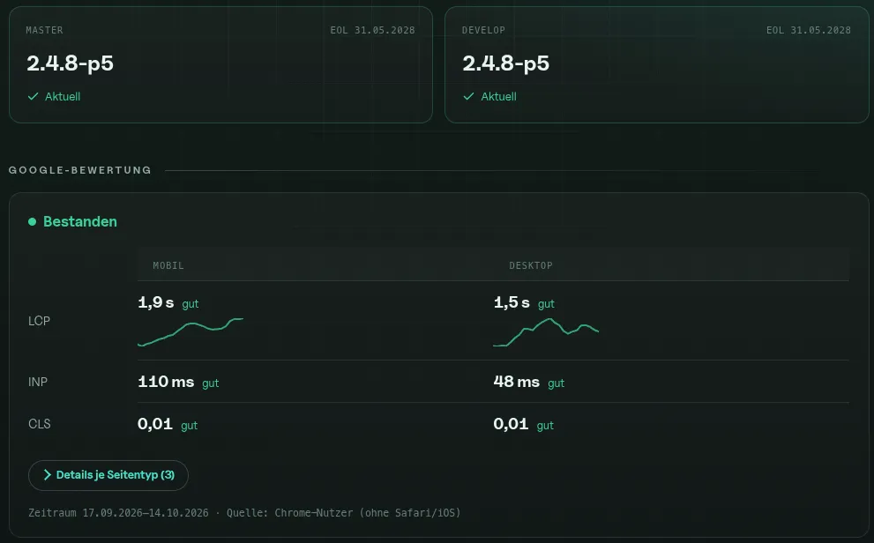Viewport: 874px width, 543px height.
Task: Click the desktop LCP value 1,5 s
Action: (x=512, y=302)
